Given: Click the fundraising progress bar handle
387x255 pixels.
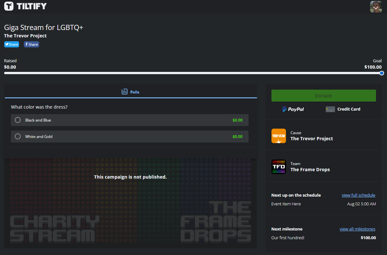Looking at the screenshot, I should pyautogui.click(x=382, y=73).
